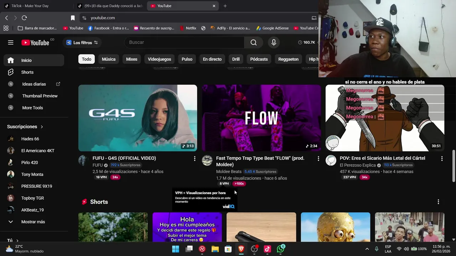Click into the Buscar search field

coord(185,42)
